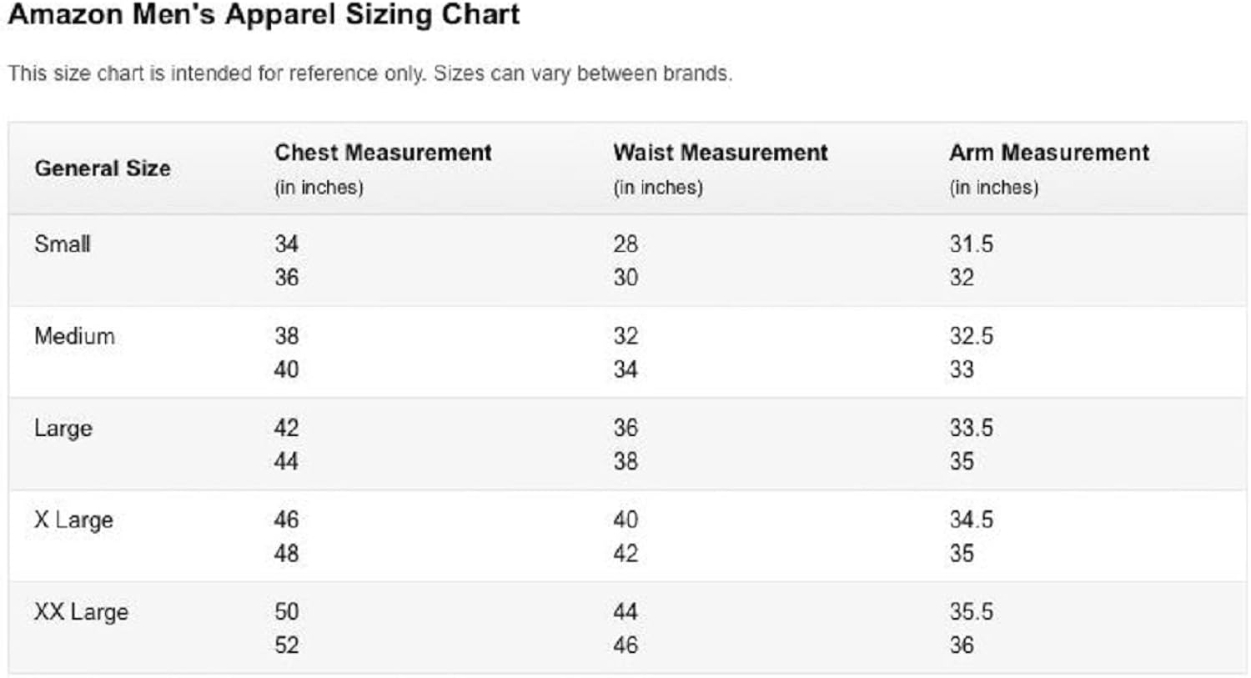Click the Arm Measurement column header

pos(1049,153)
